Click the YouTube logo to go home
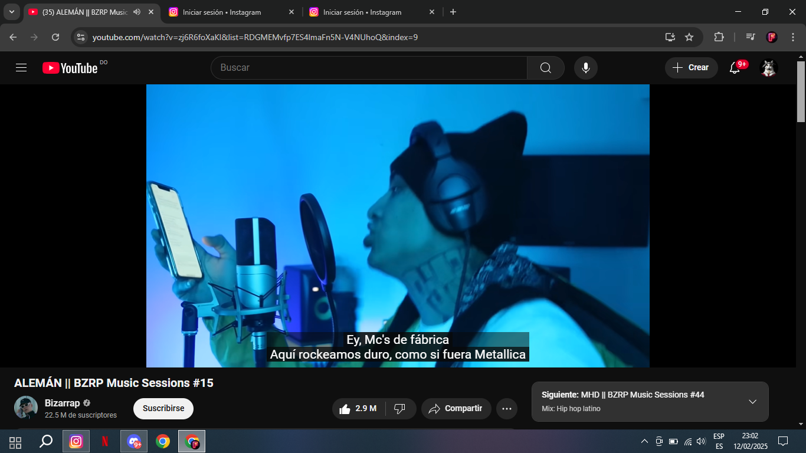 pos(70,68)
